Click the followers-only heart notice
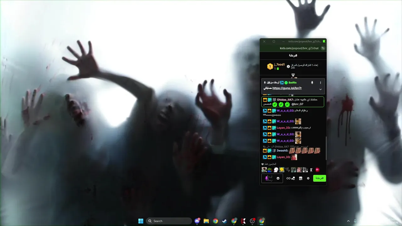 point(269,164)
